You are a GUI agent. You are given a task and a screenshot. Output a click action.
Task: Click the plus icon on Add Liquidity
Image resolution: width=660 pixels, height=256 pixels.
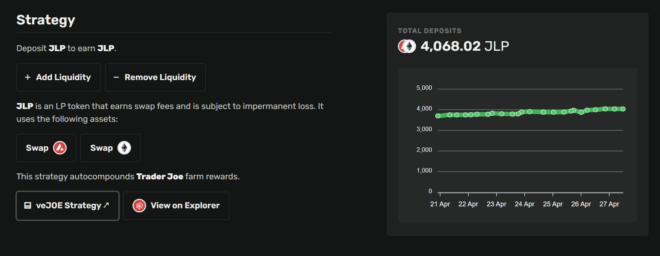27,77
